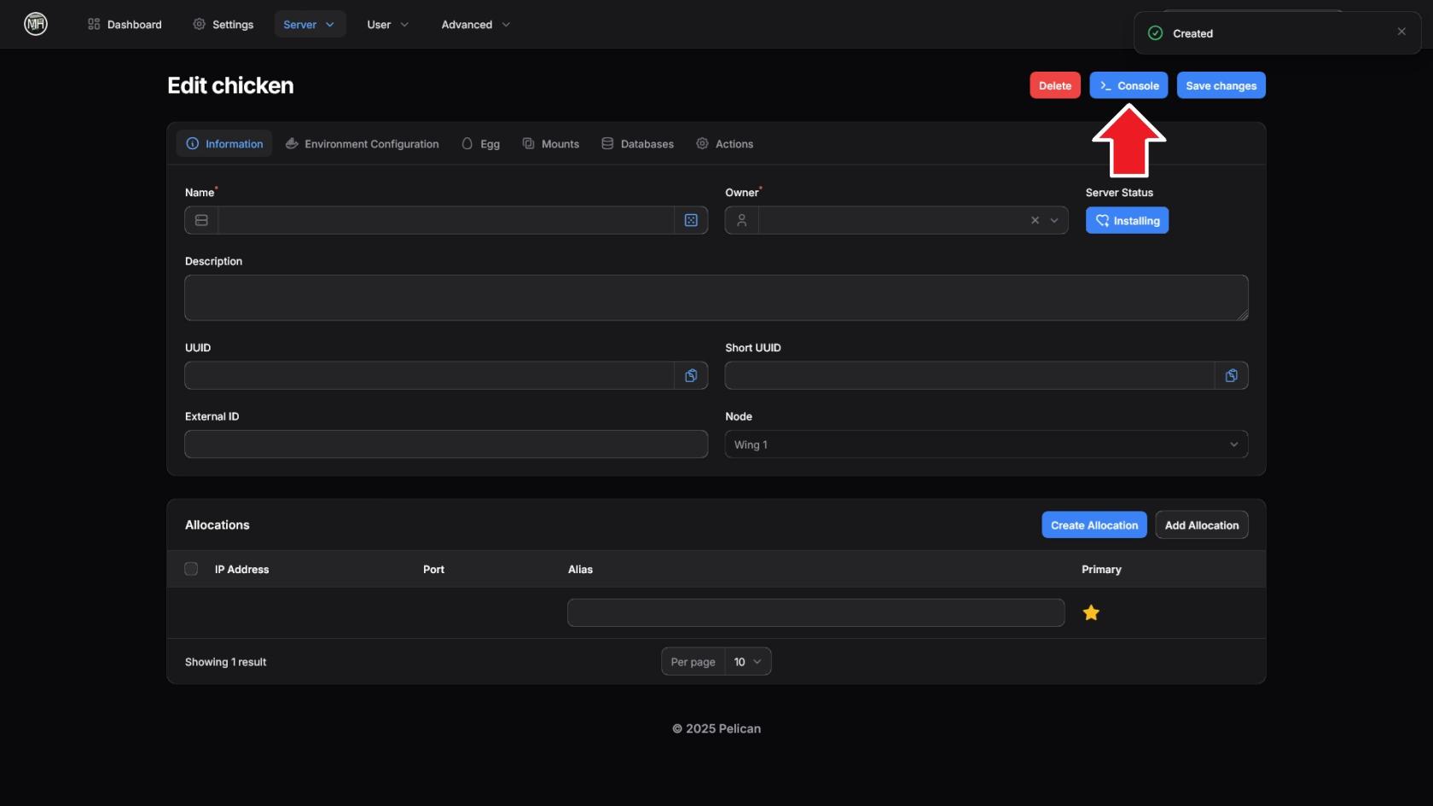
Task: Click inside the Description textarea
Action: pyautogui.click(x=716, y=298)
